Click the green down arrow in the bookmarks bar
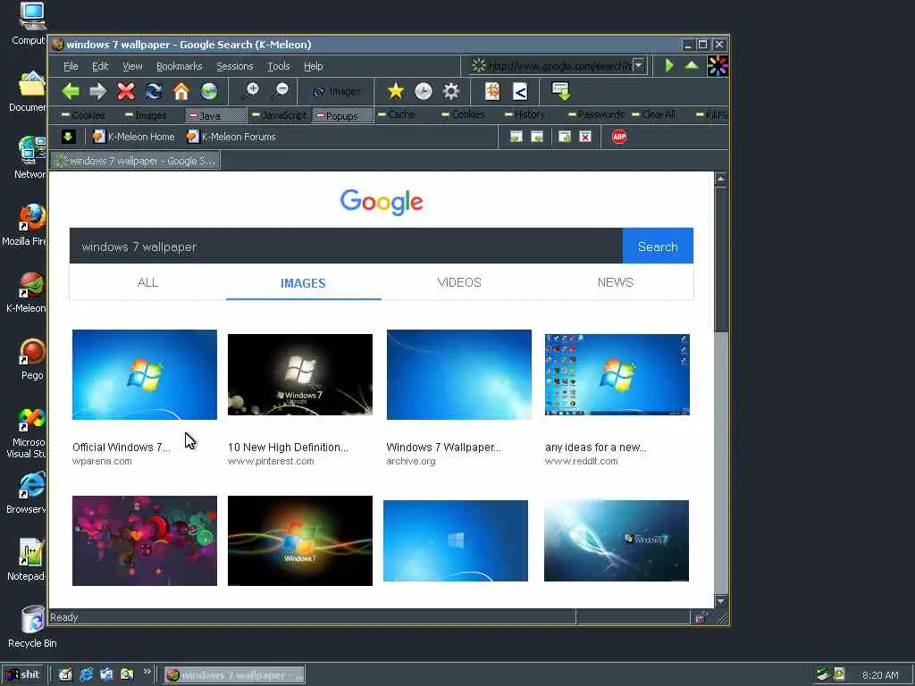The height and width of the screenshot is (686, 915). coord(68,137)
